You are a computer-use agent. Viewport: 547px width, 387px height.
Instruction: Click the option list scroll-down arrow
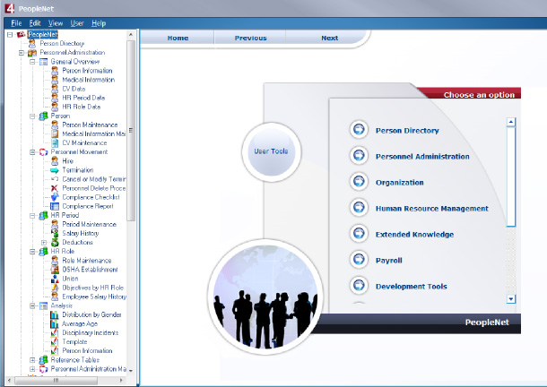tap(511, 299)
